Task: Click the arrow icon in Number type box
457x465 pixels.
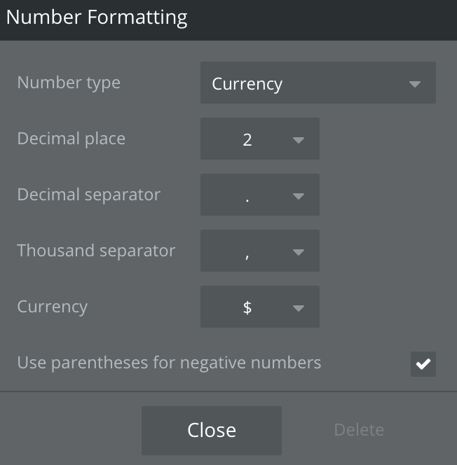Action: click(414, 84)
